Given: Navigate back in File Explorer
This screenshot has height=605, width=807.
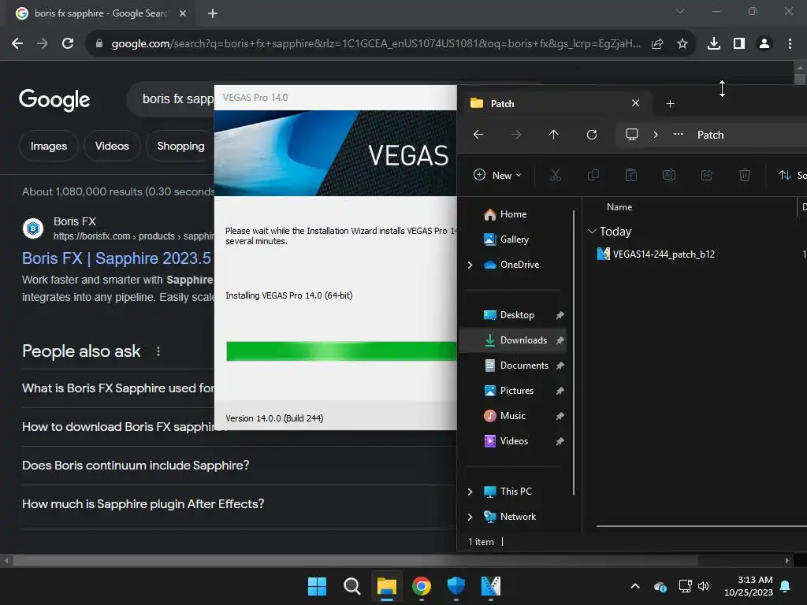Looking at the screenshot, I should pyautogui.click(x=478, y=135).
